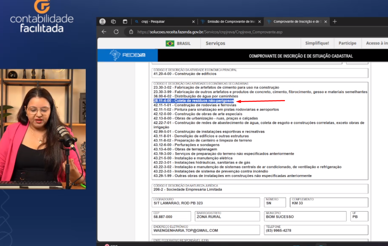Click the webcam video thumbnail

(43, 129)
